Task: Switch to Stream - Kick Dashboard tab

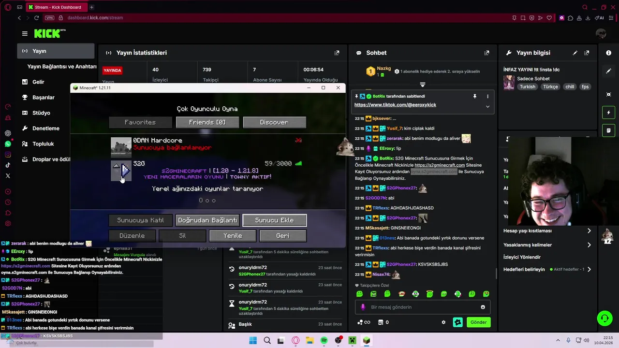Action: coord(56,7)
